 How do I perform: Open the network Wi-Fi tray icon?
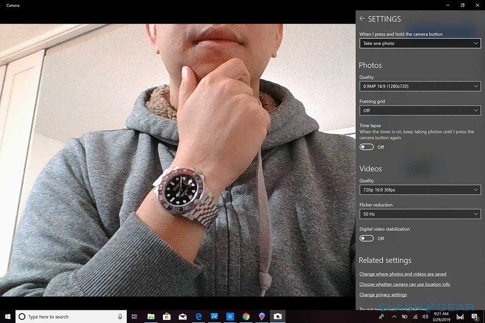(415, 317)
